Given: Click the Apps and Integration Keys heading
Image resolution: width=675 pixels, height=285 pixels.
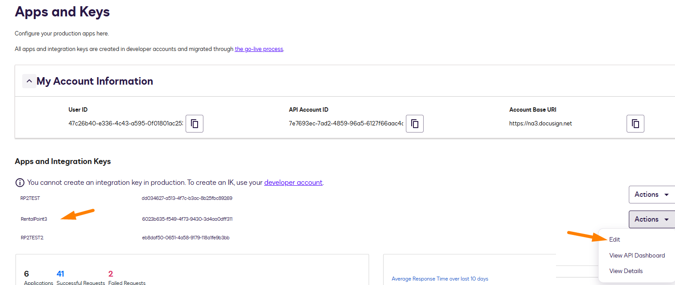Looking at the screenshot, I should click(x=63, y=161).
